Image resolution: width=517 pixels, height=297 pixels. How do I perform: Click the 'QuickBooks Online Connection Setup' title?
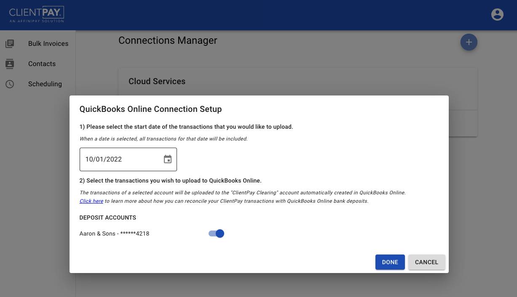point(150,109)
